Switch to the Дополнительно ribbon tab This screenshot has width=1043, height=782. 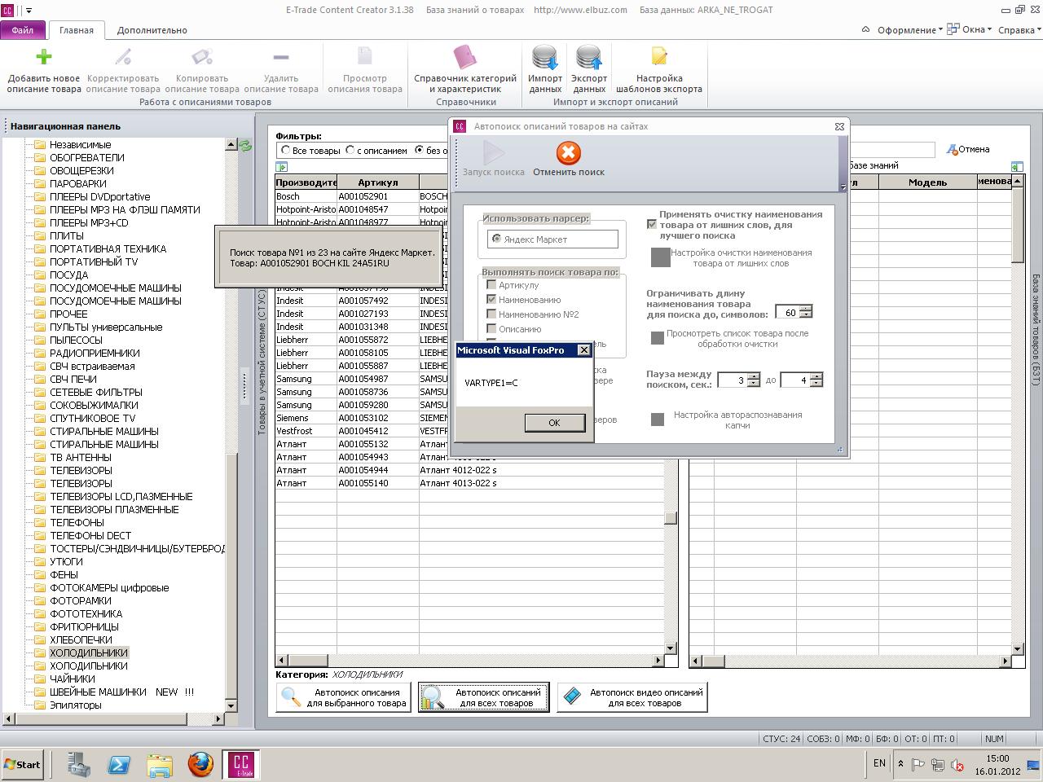coord(152,30)
